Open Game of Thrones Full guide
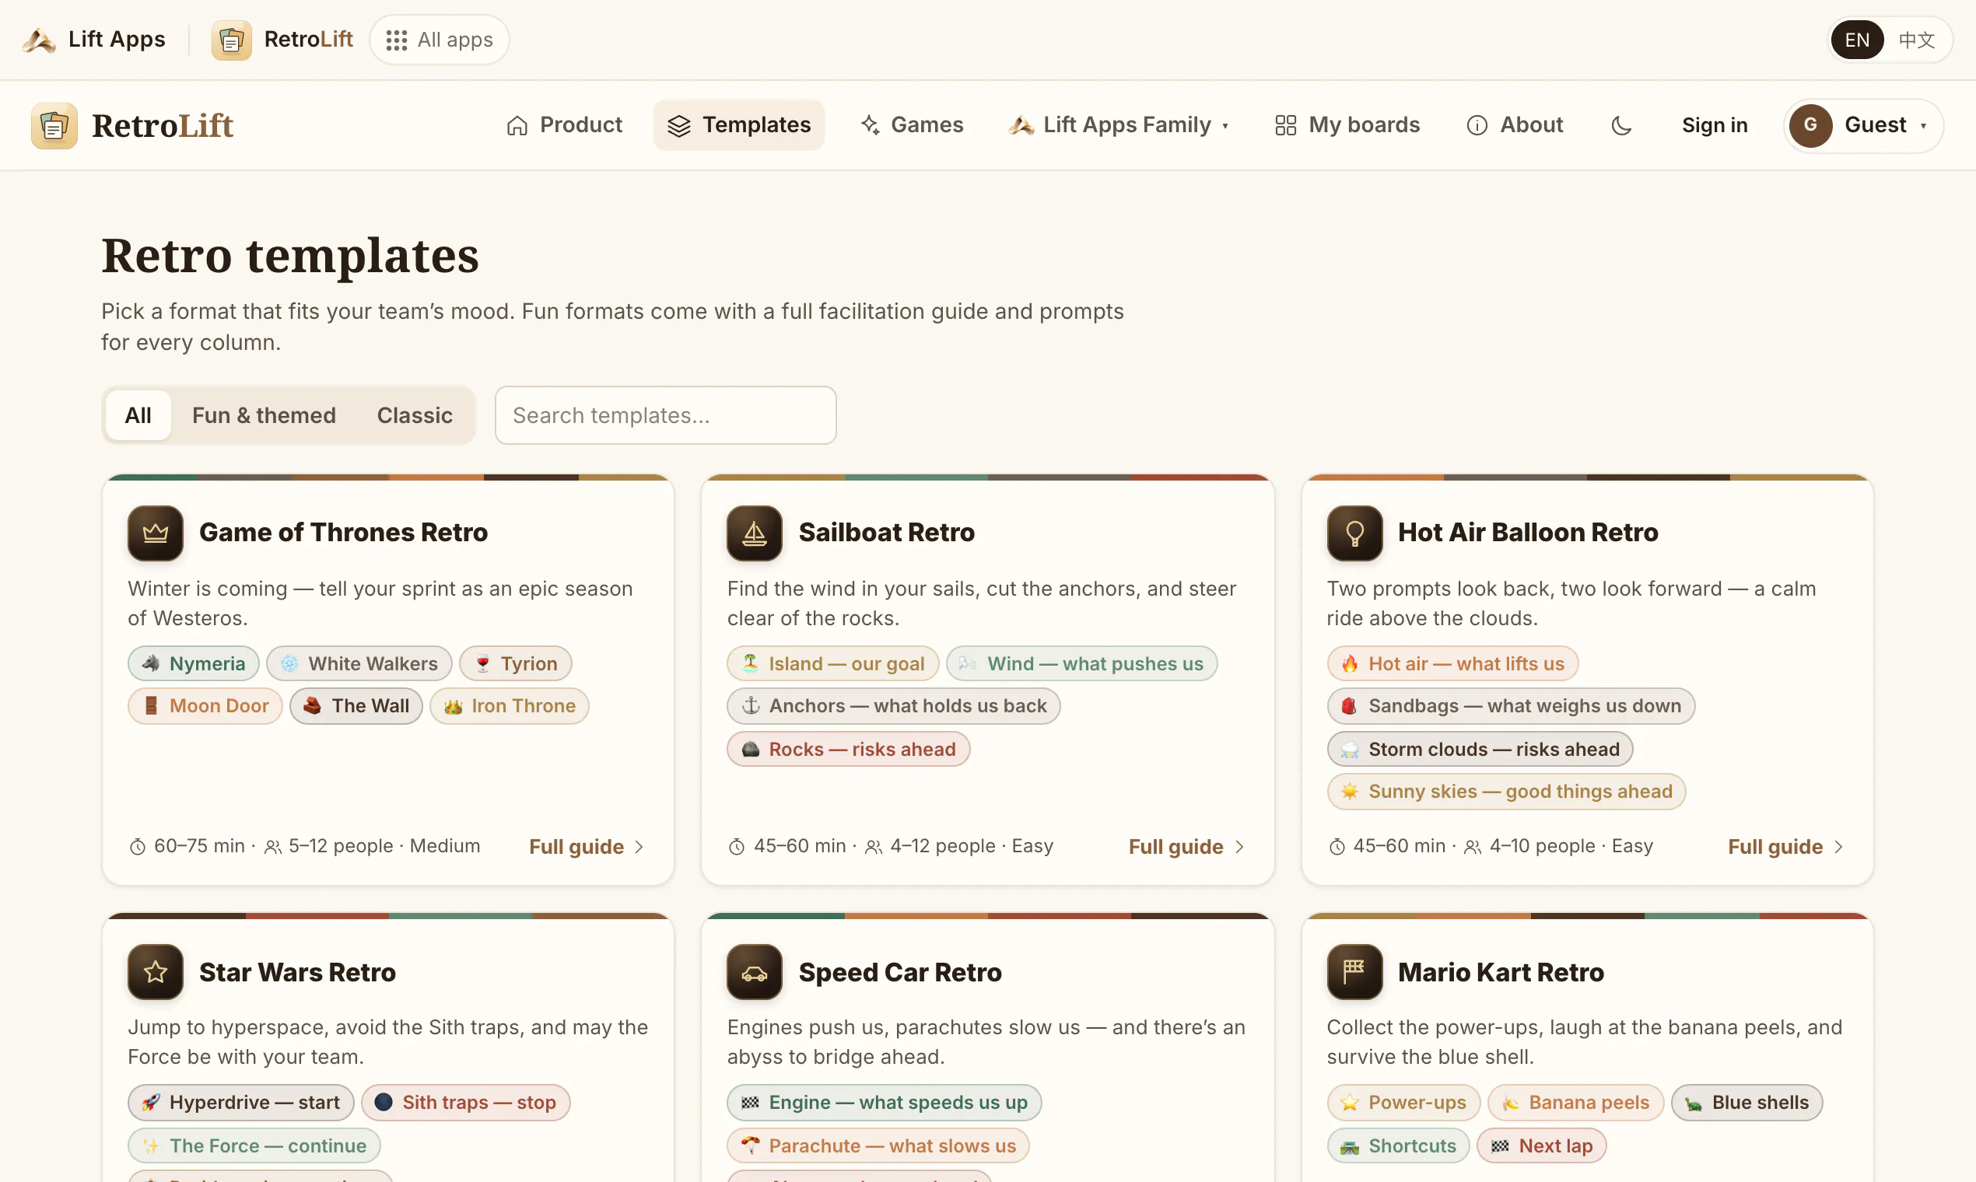This screenshot has height=1182, width=1976. (x=587, y=847)
